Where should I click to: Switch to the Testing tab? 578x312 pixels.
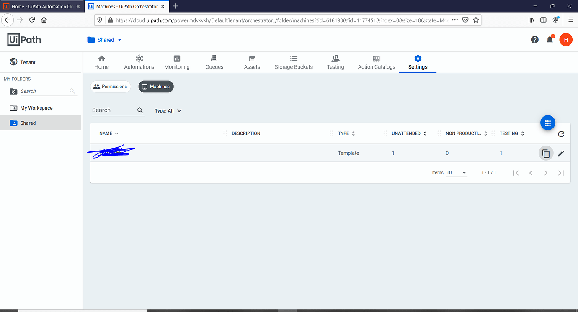point(335,62)
